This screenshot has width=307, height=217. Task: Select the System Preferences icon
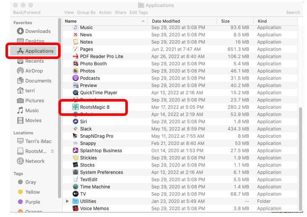coord(76,172)
